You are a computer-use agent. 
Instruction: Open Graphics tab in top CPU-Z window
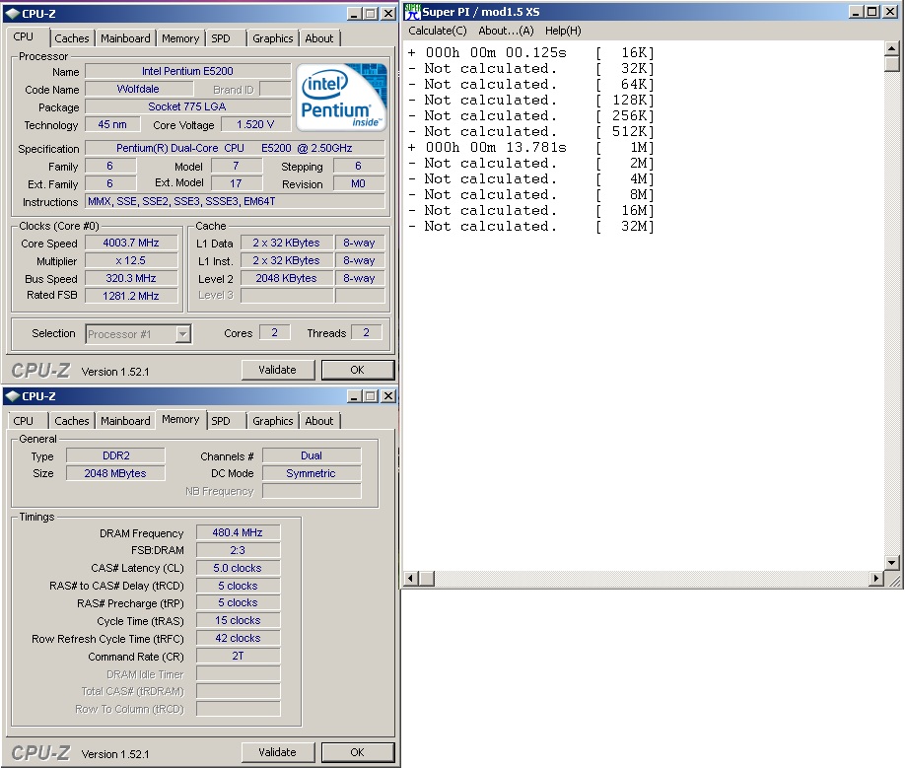tap(272, 38)
